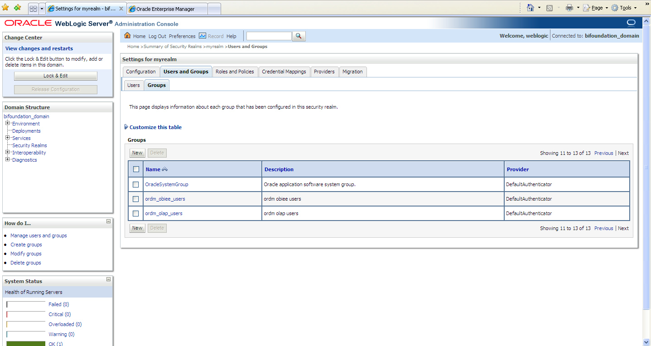
Task: Select the ordm_obiee_users checkbox
Action: 136,199
